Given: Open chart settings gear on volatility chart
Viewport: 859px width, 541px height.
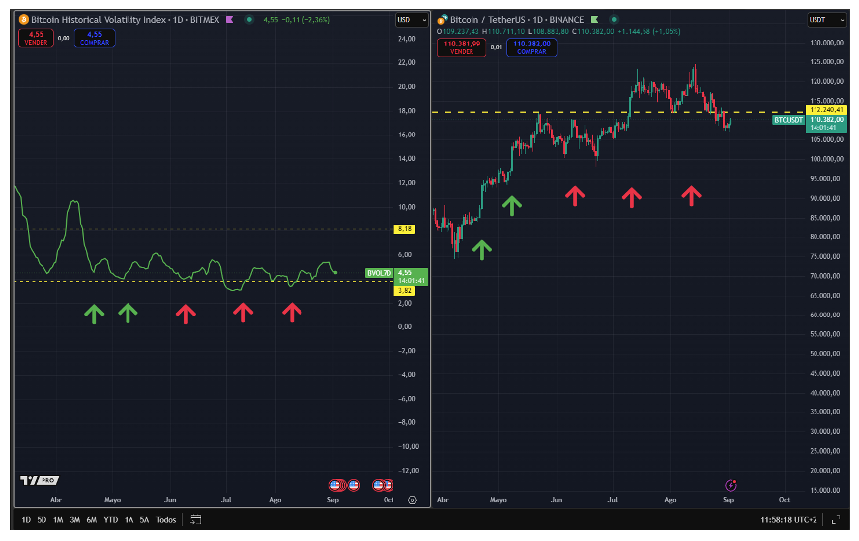Looking at the screenshot, I should pos(412,500).
